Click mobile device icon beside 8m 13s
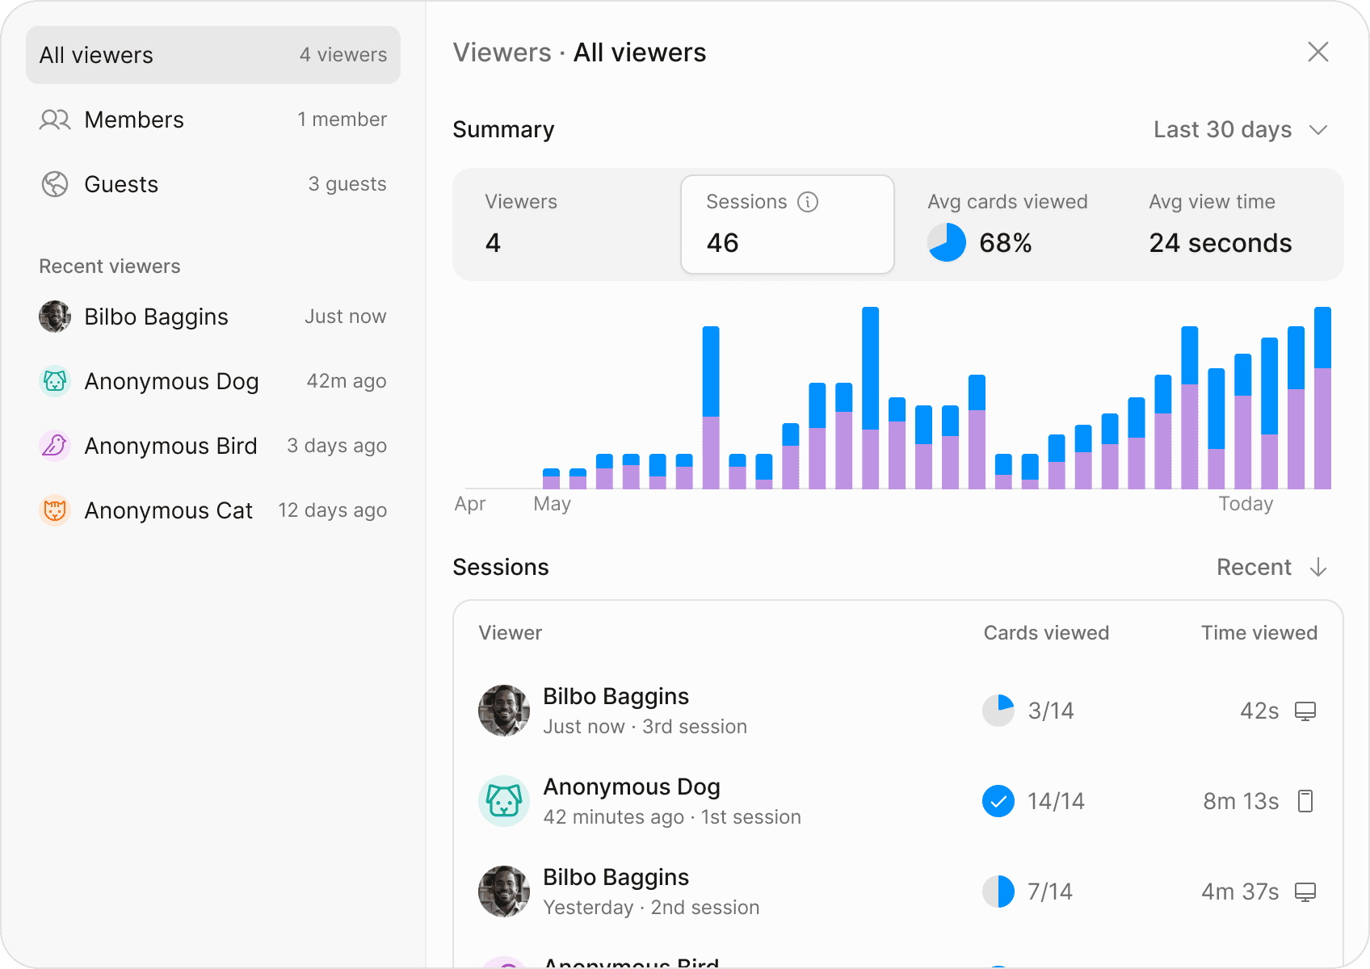The width and height of the screenshot is (1370, 969). pos(1305,801)
